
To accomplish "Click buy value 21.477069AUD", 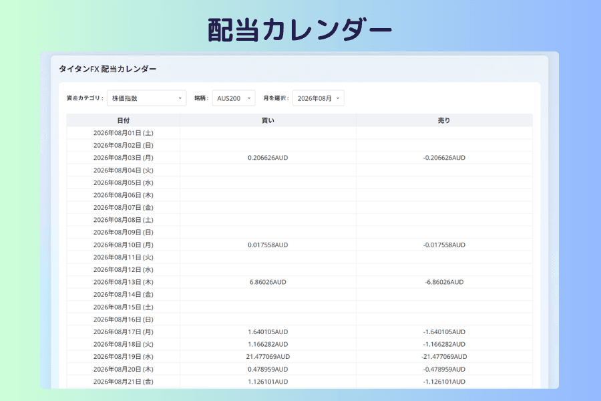I will pos(268,357).
